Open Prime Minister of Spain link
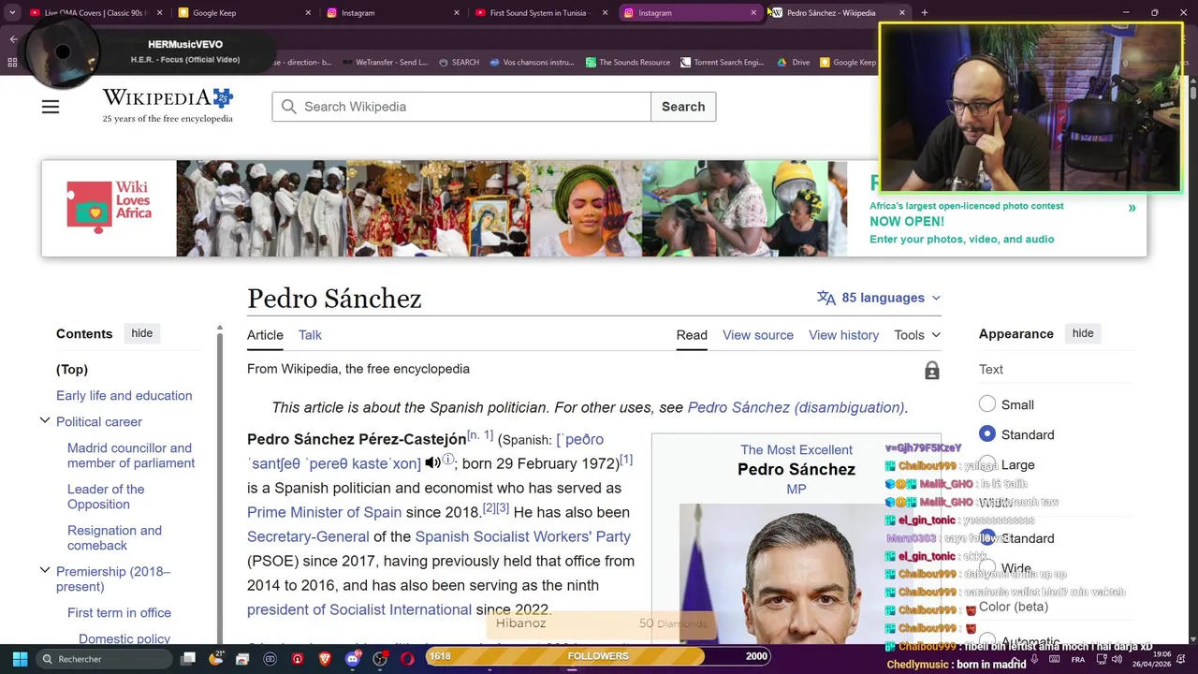 click(x=324, y=512)
